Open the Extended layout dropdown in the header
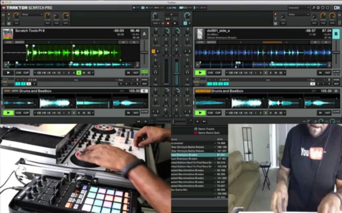Image resolution: width=342 pixels, height=213 pixels. pos(299,8)
